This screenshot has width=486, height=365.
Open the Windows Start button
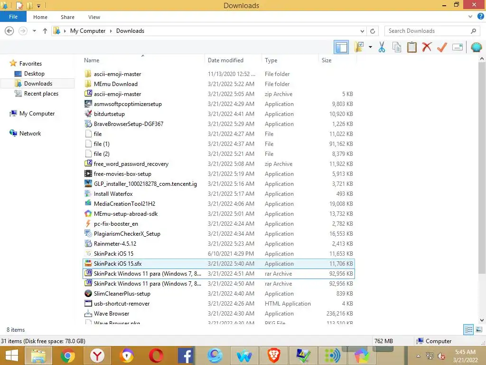pyautogui.click(x=11, y=355)
